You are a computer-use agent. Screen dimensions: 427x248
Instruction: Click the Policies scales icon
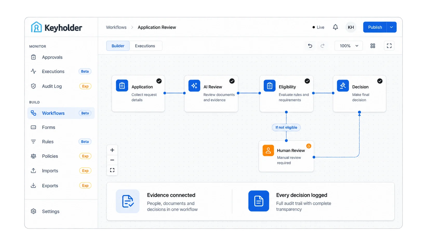tap(34, 156)
